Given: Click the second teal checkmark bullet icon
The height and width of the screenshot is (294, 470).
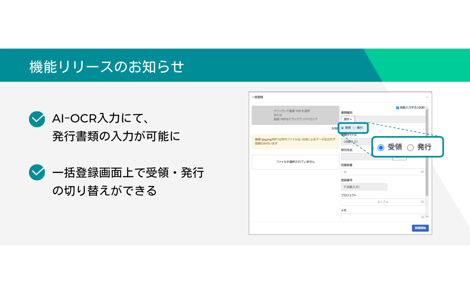Looking at the screenshot, I should tap(37, 173).
